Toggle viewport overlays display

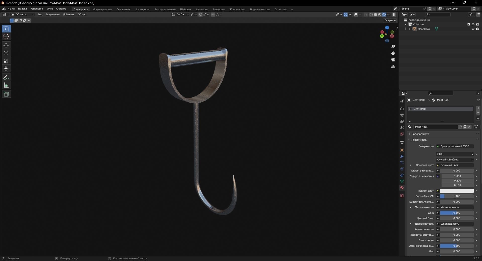356,15
